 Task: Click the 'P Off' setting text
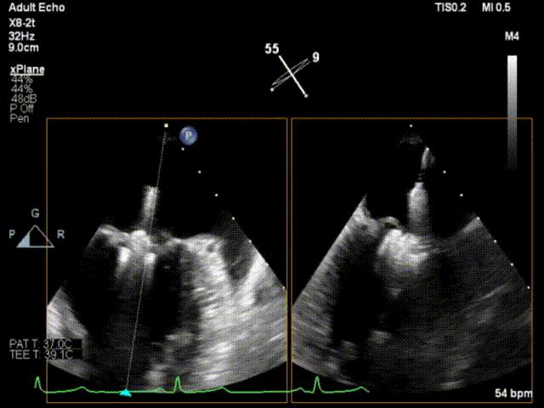(22, 109)
